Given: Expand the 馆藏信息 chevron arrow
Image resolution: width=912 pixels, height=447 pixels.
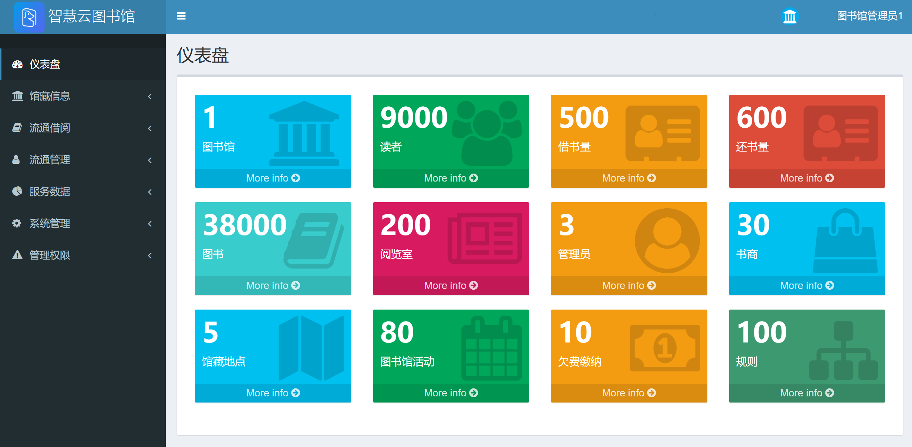Looking at the screenshot, I should pyautogui.click(x=150, y=97).
